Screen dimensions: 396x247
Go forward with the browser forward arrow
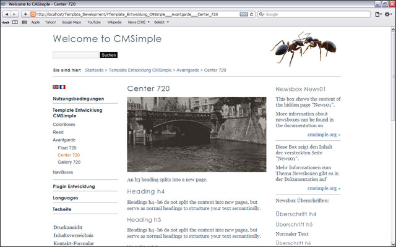click(15, 14)
